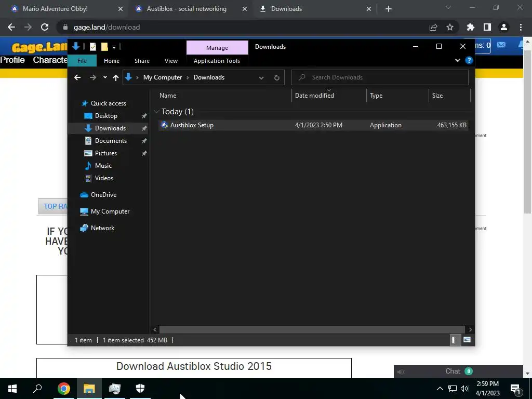Close the Downloads Chrome tab
The image size is (532, 399).
click(x=369, y=9)
